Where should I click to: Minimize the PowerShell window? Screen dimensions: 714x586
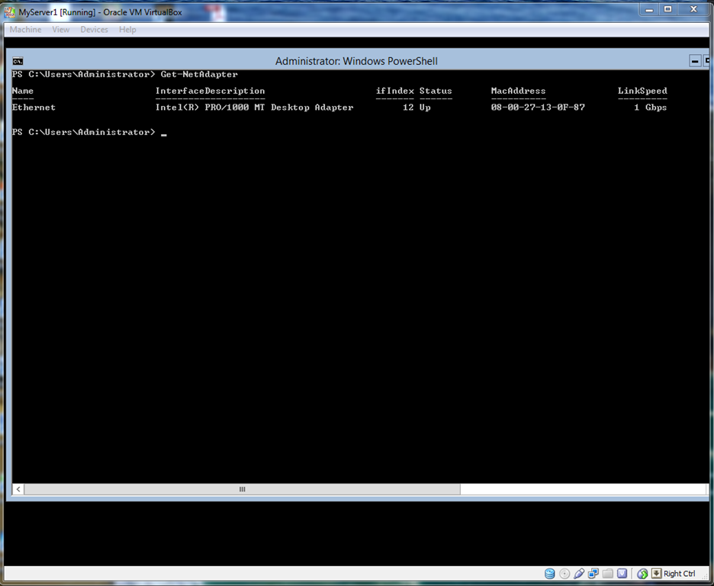(x=695, y=61)
